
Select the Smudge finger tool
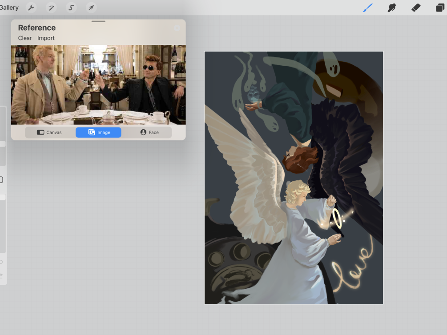point(392,8)
